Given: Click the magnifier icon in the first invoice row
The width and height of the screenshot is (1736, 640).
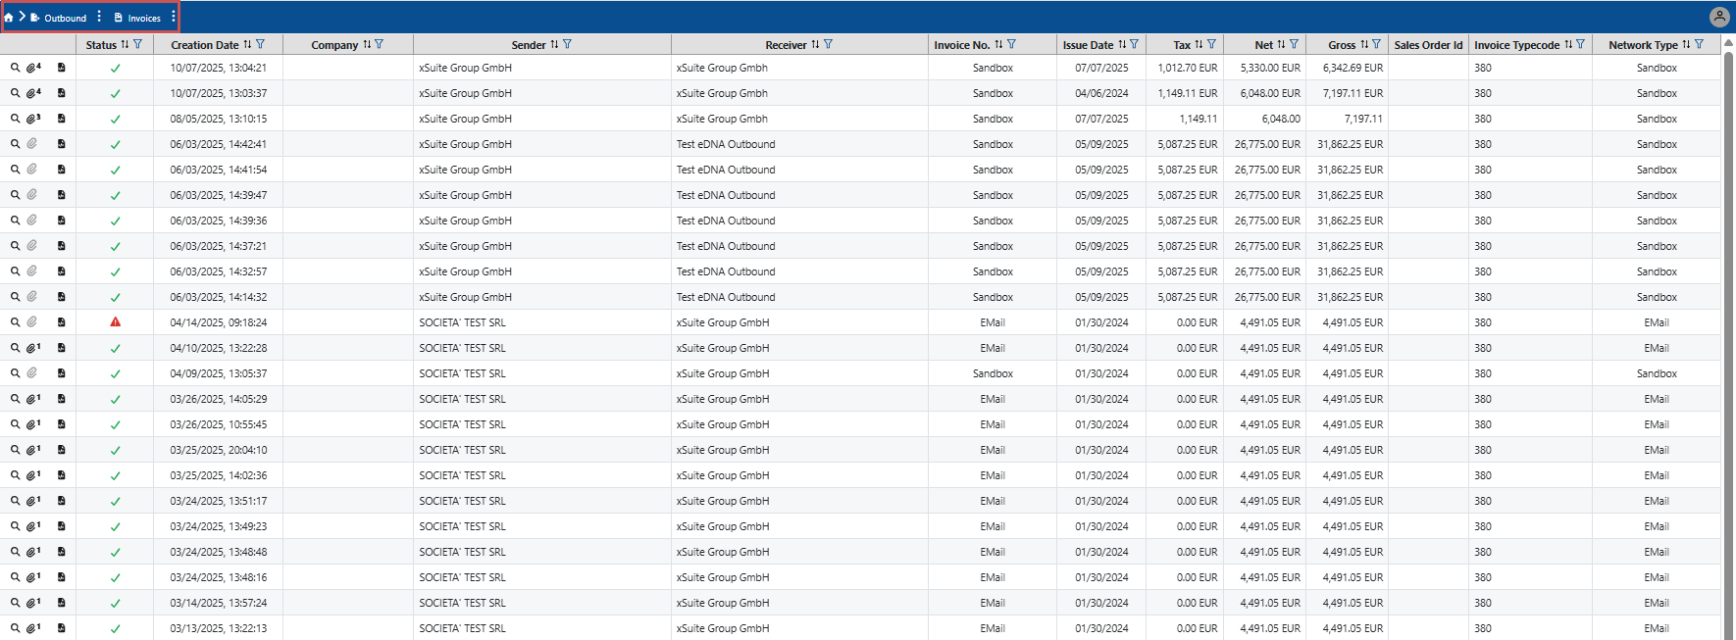Looking at the screenshot, I should pos(15,68).
